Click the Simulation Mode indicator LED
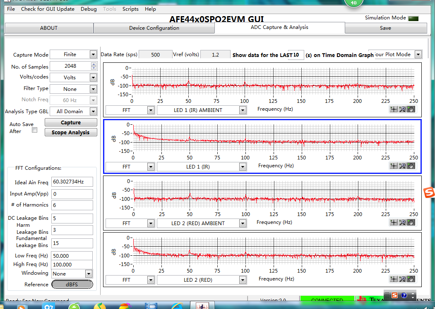 (413, 19)
